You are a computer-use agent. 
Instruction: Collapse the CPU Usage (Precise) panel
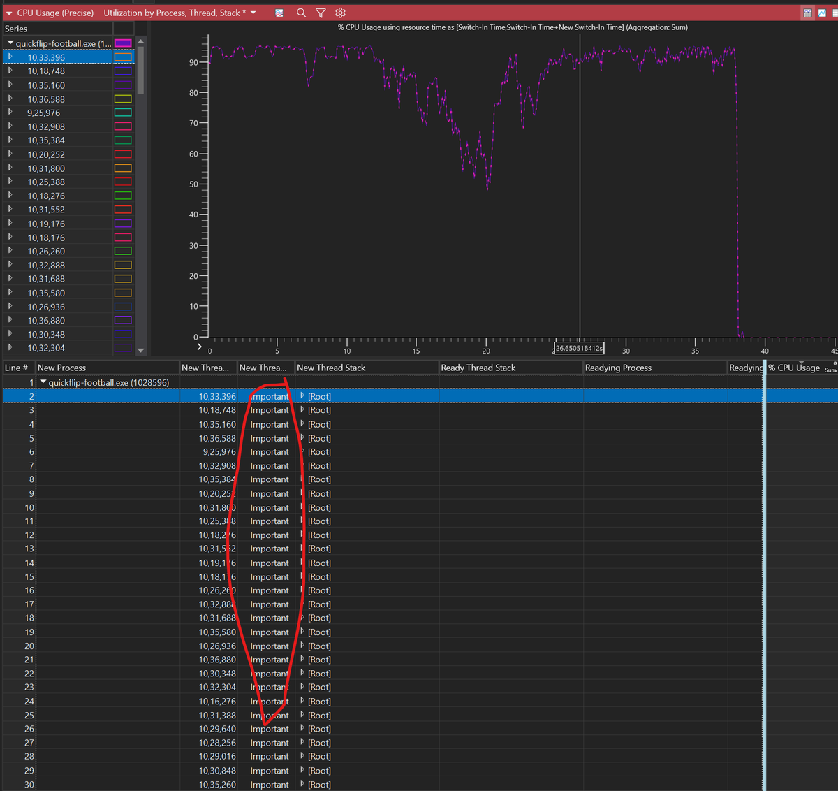pos(9,13)
